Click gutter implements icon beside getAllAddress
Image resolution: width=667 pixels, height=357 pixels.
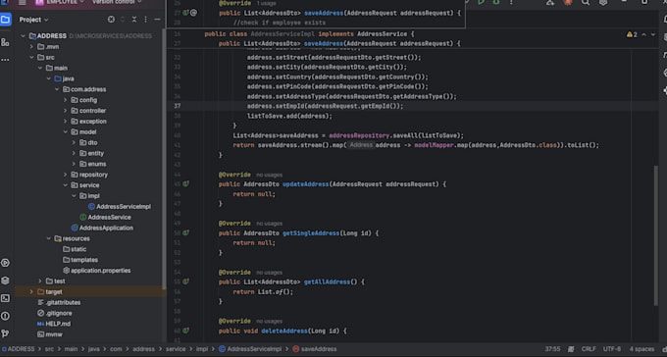[186, 281]
